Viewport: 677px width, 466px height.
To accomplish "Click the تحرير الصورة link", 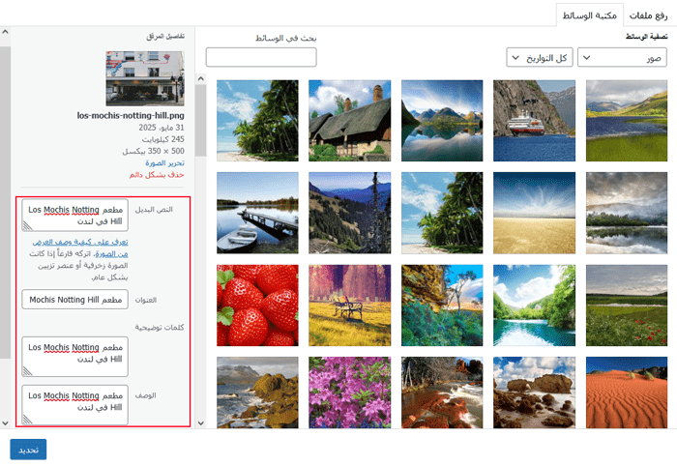I will point(165,162).
